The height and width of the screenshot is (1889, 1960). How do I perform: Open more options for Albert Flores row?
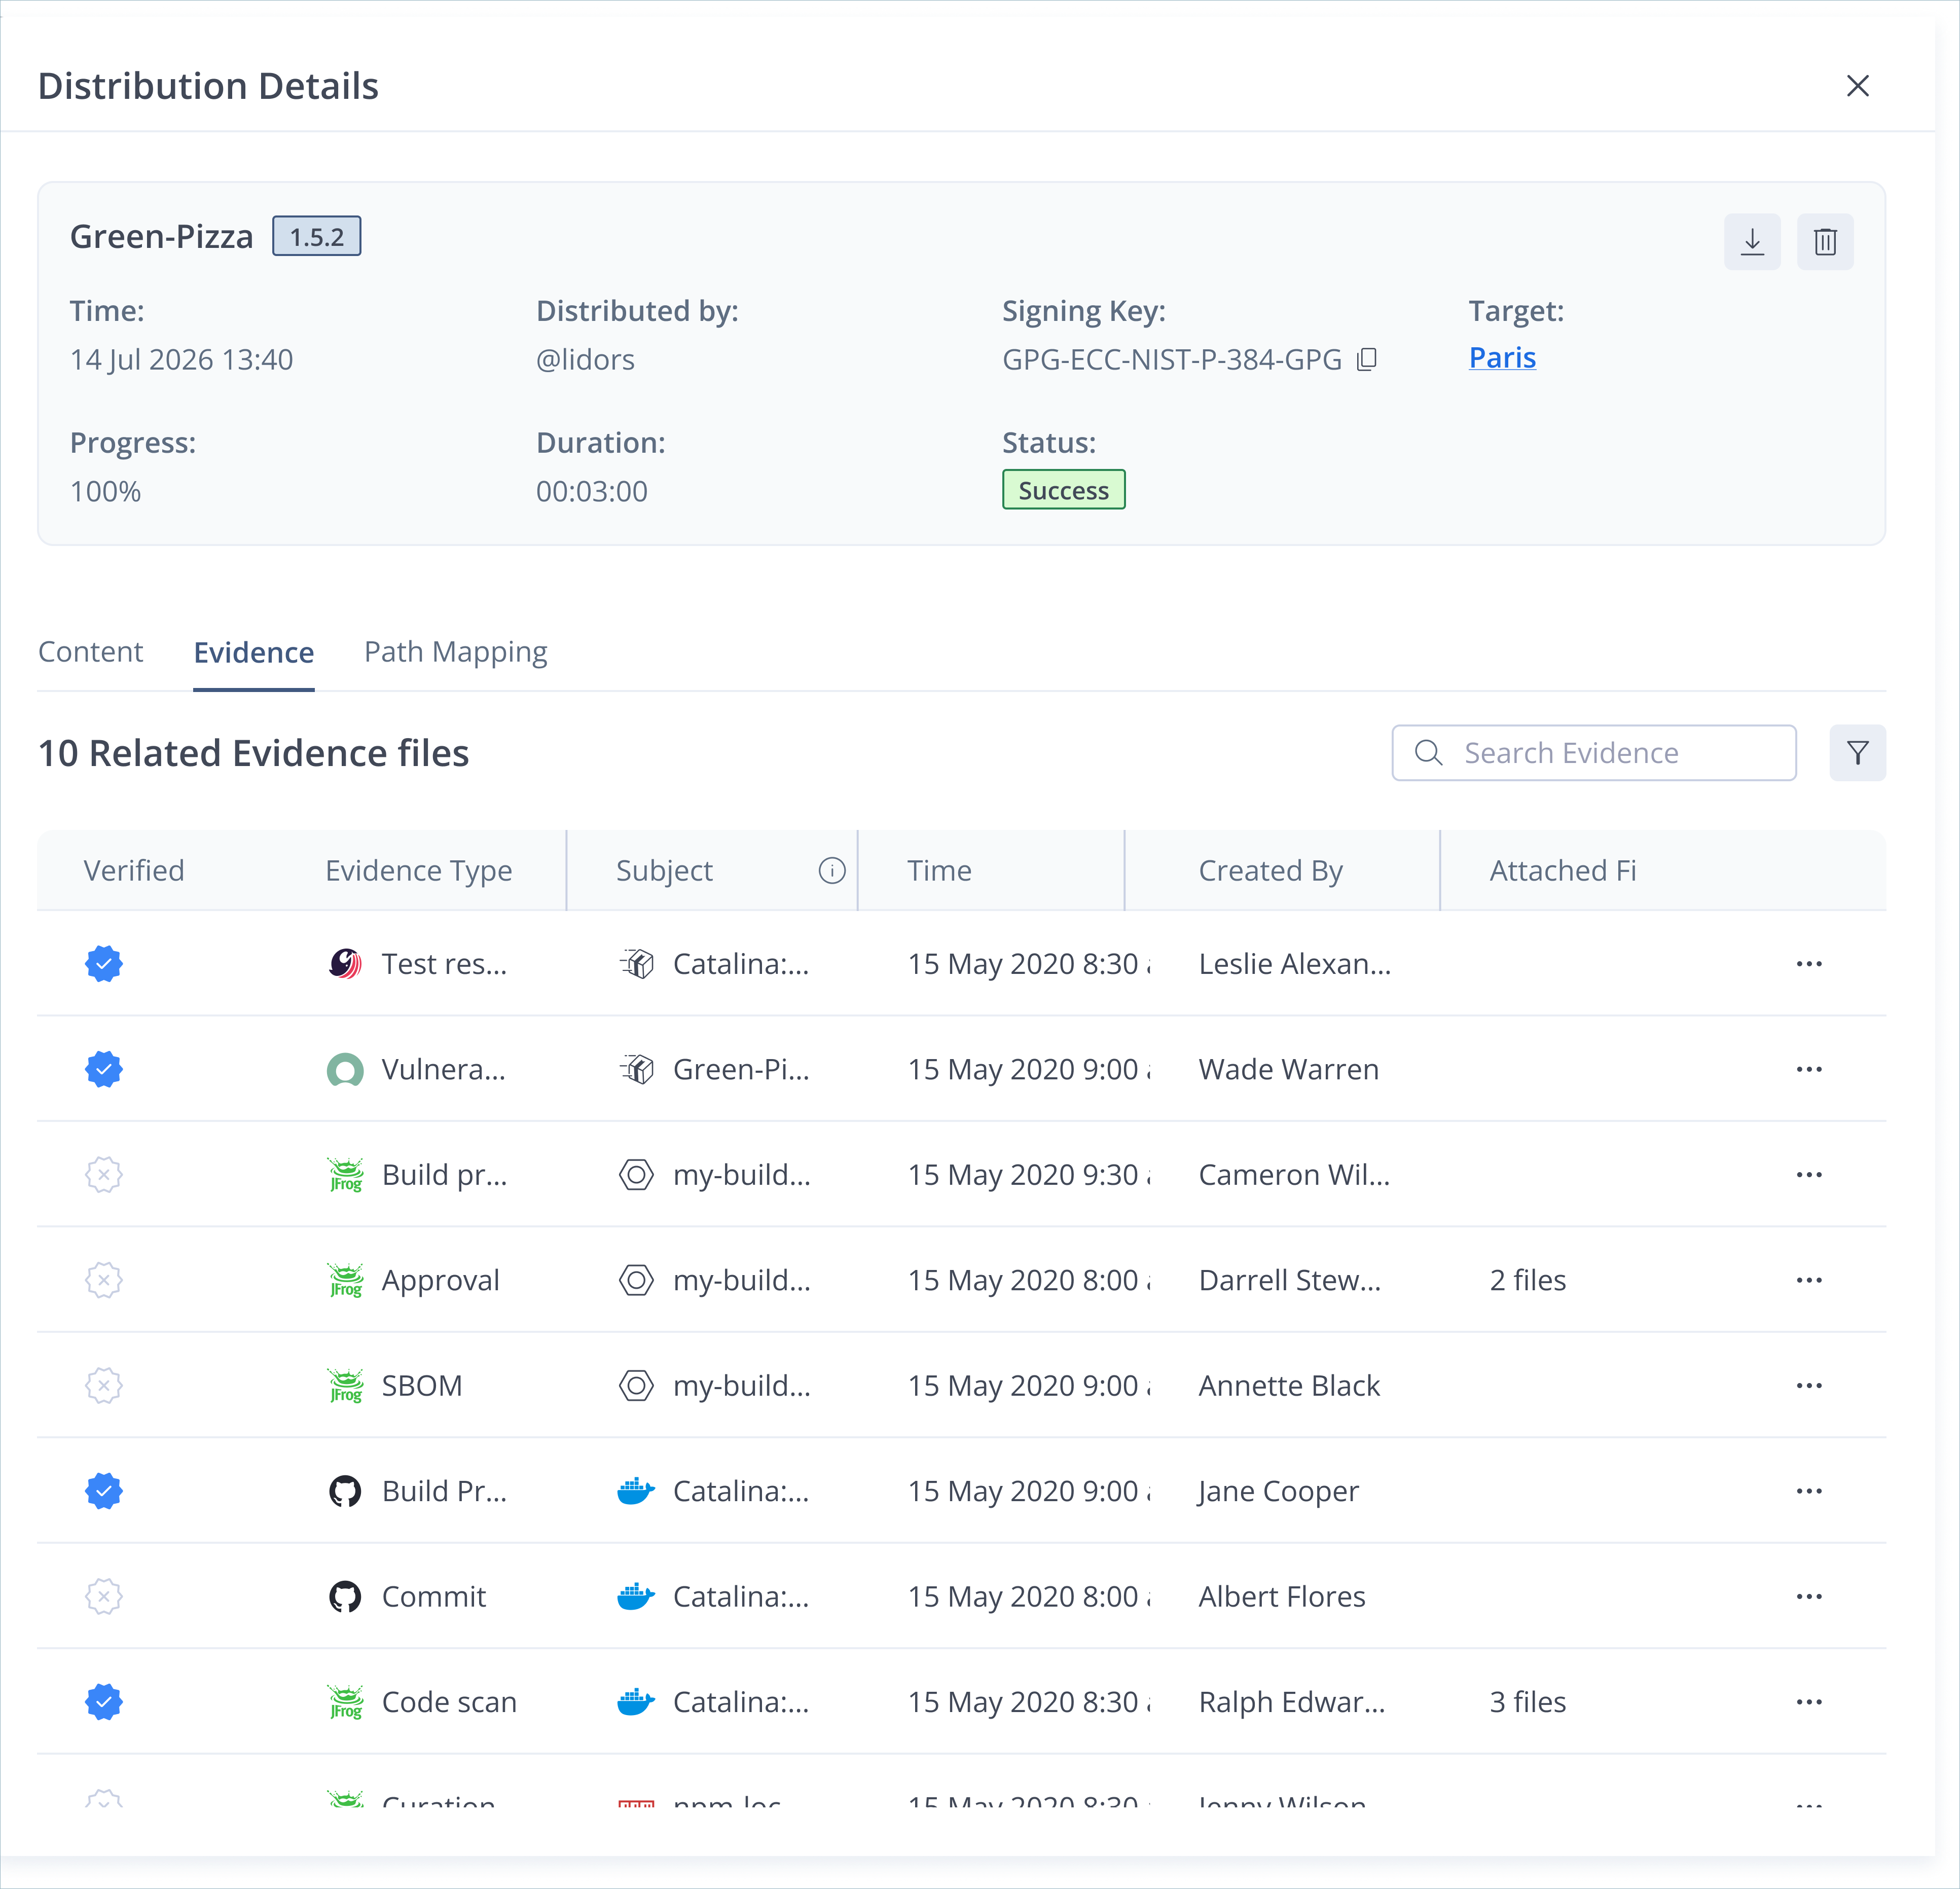[x=1809, y=1597]
